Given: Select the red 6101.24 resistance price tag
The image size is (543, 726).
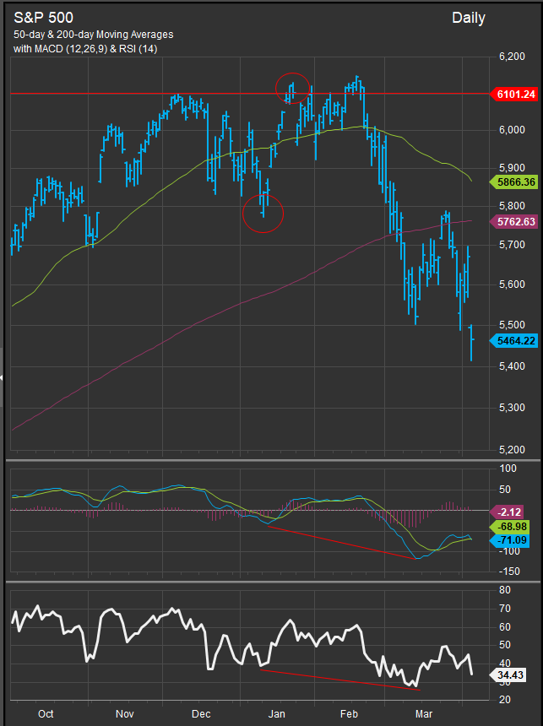Looking at the screenshot, I should click(515, 95).
